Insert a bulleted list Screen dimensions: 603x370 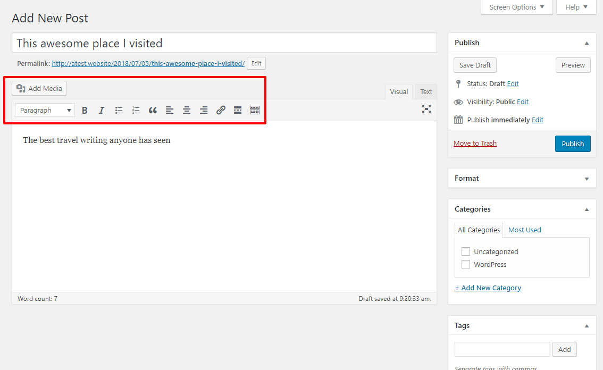coord(119,111)
